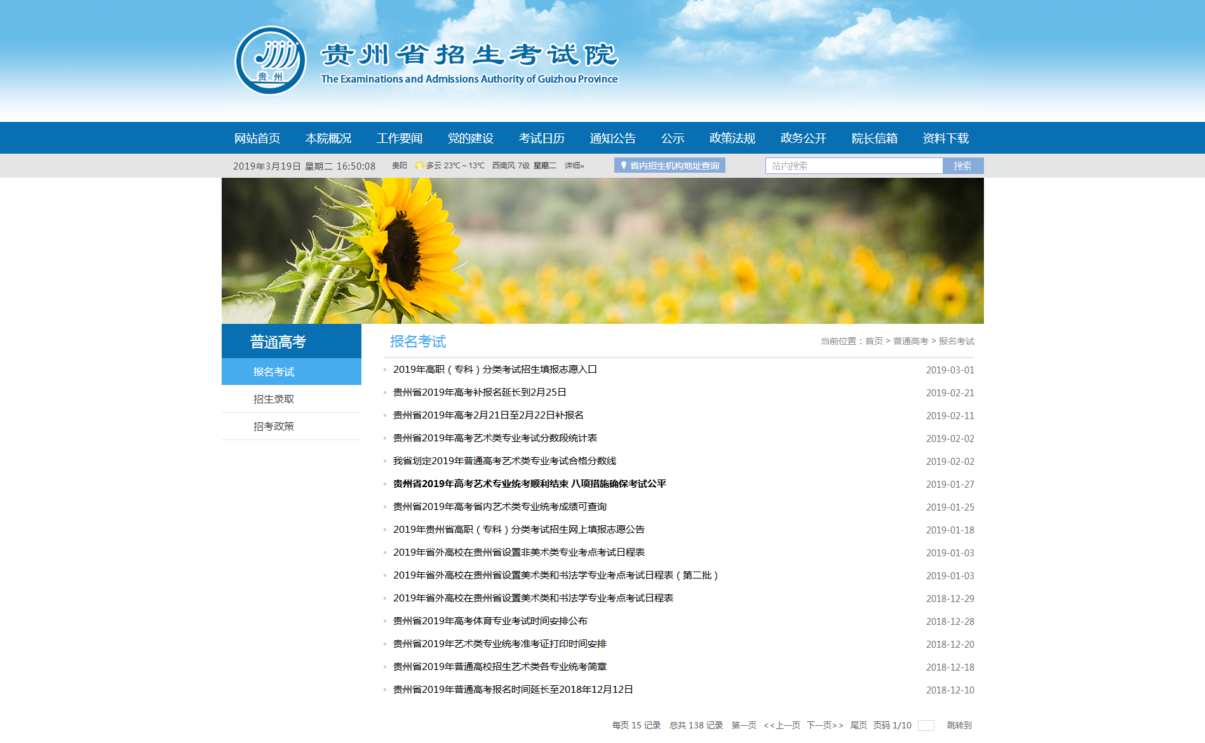Image resolution: width=1205 pixels, height=743 pixels.
Task: Open the 院长信箱 menu item
Action: (874, 138)
